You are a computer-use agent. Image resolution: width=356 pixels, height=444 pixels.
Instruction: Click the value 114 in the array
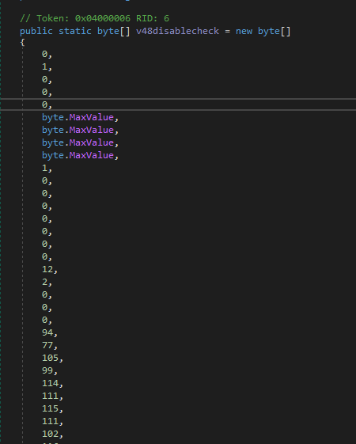click(x=50, y=383)
